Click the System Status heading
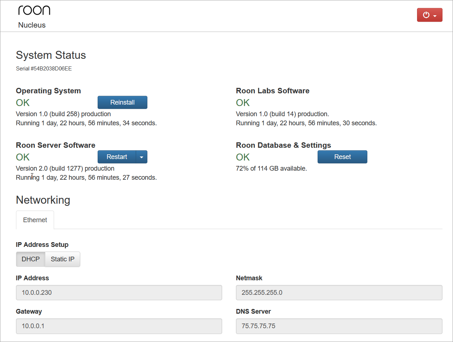The width and height of the screenshot is (453, 342). [x=51, y=55]
